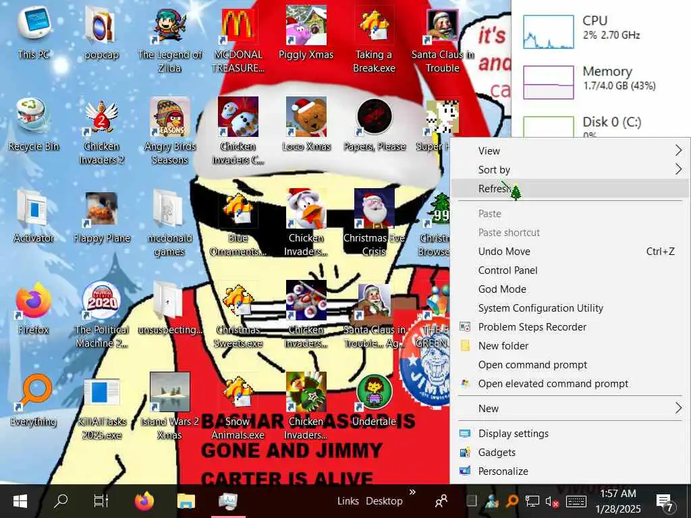Select the Memory usage graph

tap(549, 82)
